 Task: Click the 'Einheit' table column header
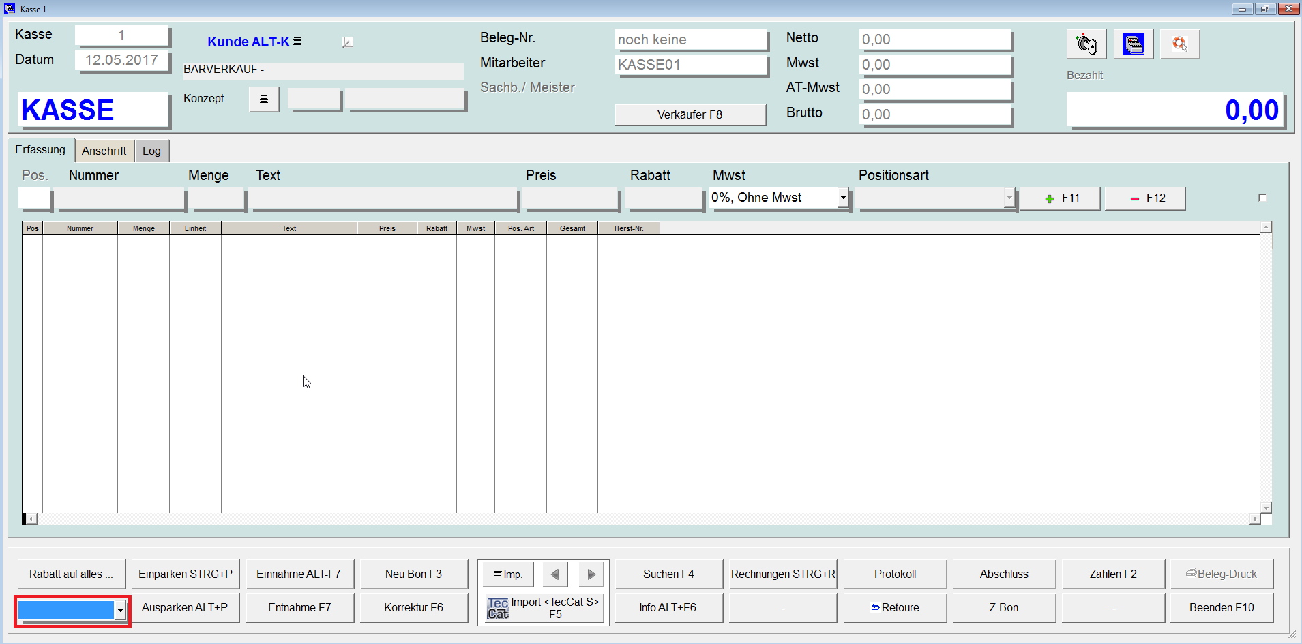(x=195, y=228)
